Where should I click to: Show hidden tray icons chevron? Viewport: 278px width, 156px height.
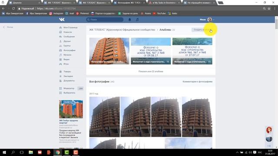tap(237, 153)
